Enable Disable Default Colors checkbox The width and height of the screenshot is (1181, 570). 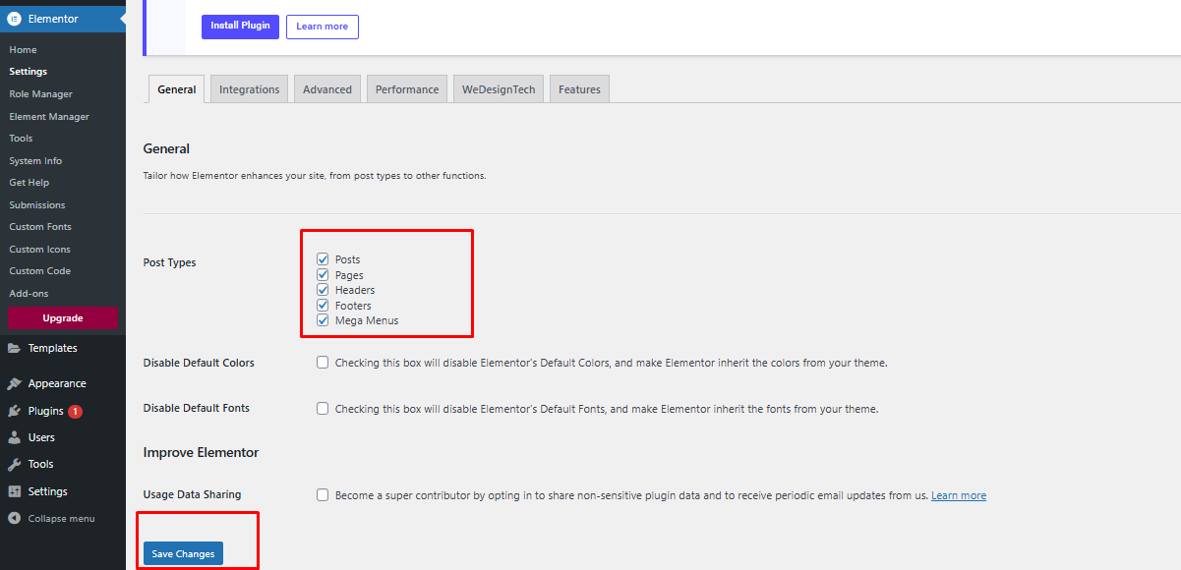tap(323, 363)
